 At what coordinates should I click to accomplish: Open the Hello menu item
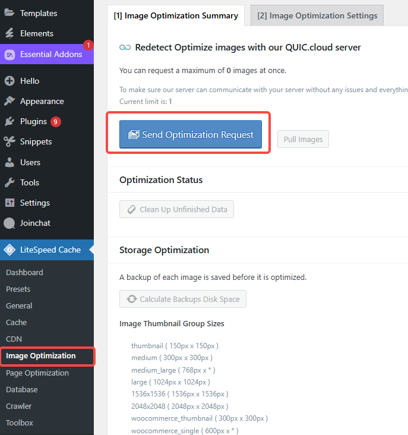[x=47, y=81]
